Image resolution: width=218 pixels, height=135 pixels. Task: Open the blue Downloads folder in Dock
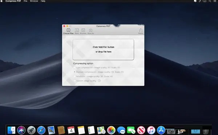click(x=195, y=131)
